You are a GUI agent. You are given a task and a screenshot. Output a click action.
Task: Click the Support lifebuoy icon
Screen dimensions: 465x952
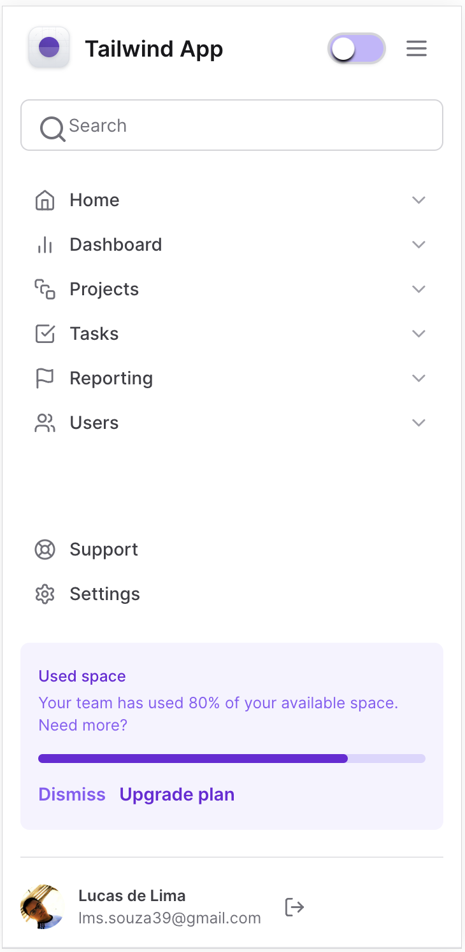click(x=45, y=550)
